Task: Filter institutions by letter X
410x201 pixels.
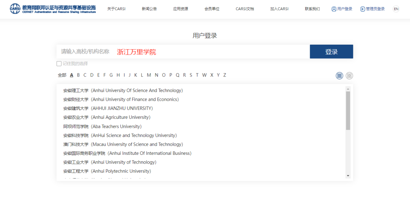Action: 212,75
